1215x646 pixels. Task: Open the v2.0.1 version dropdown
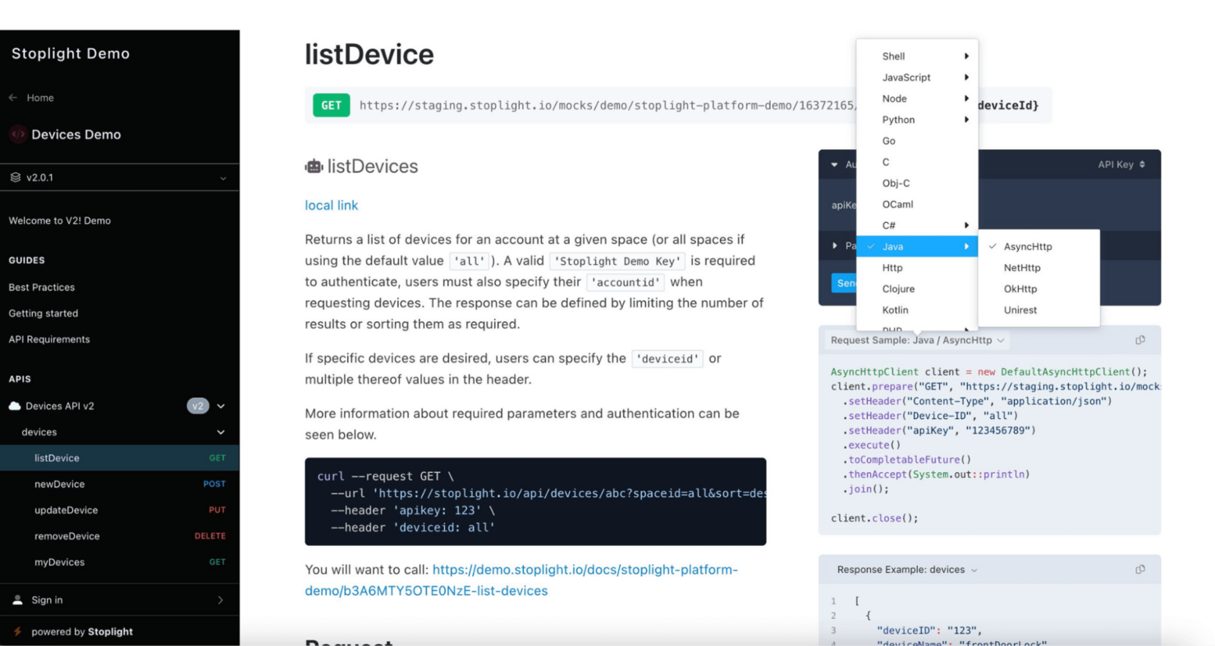pos(120,177)
